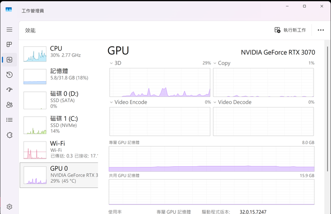
Task: Expand the Video Encode engine dropdown
Action: coord(111,102)
